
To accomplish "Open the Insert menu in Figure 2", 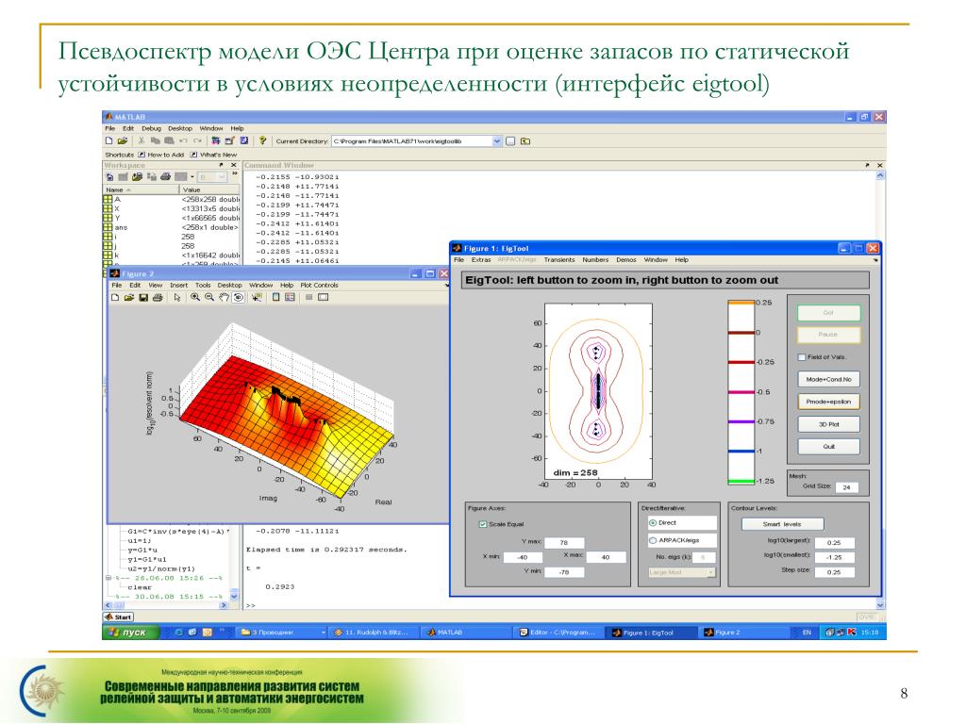I will point(178,286).
